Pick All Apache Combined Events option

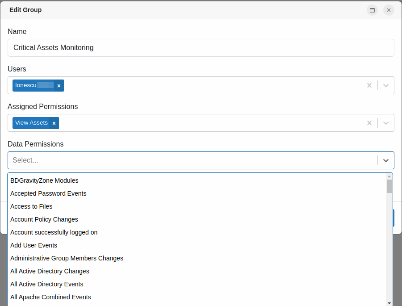pos(50,297)
